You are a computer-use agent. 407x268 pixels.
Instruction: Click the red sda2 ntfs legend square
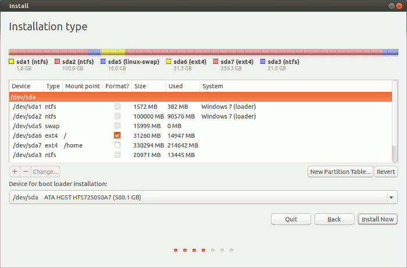(57, 61)
